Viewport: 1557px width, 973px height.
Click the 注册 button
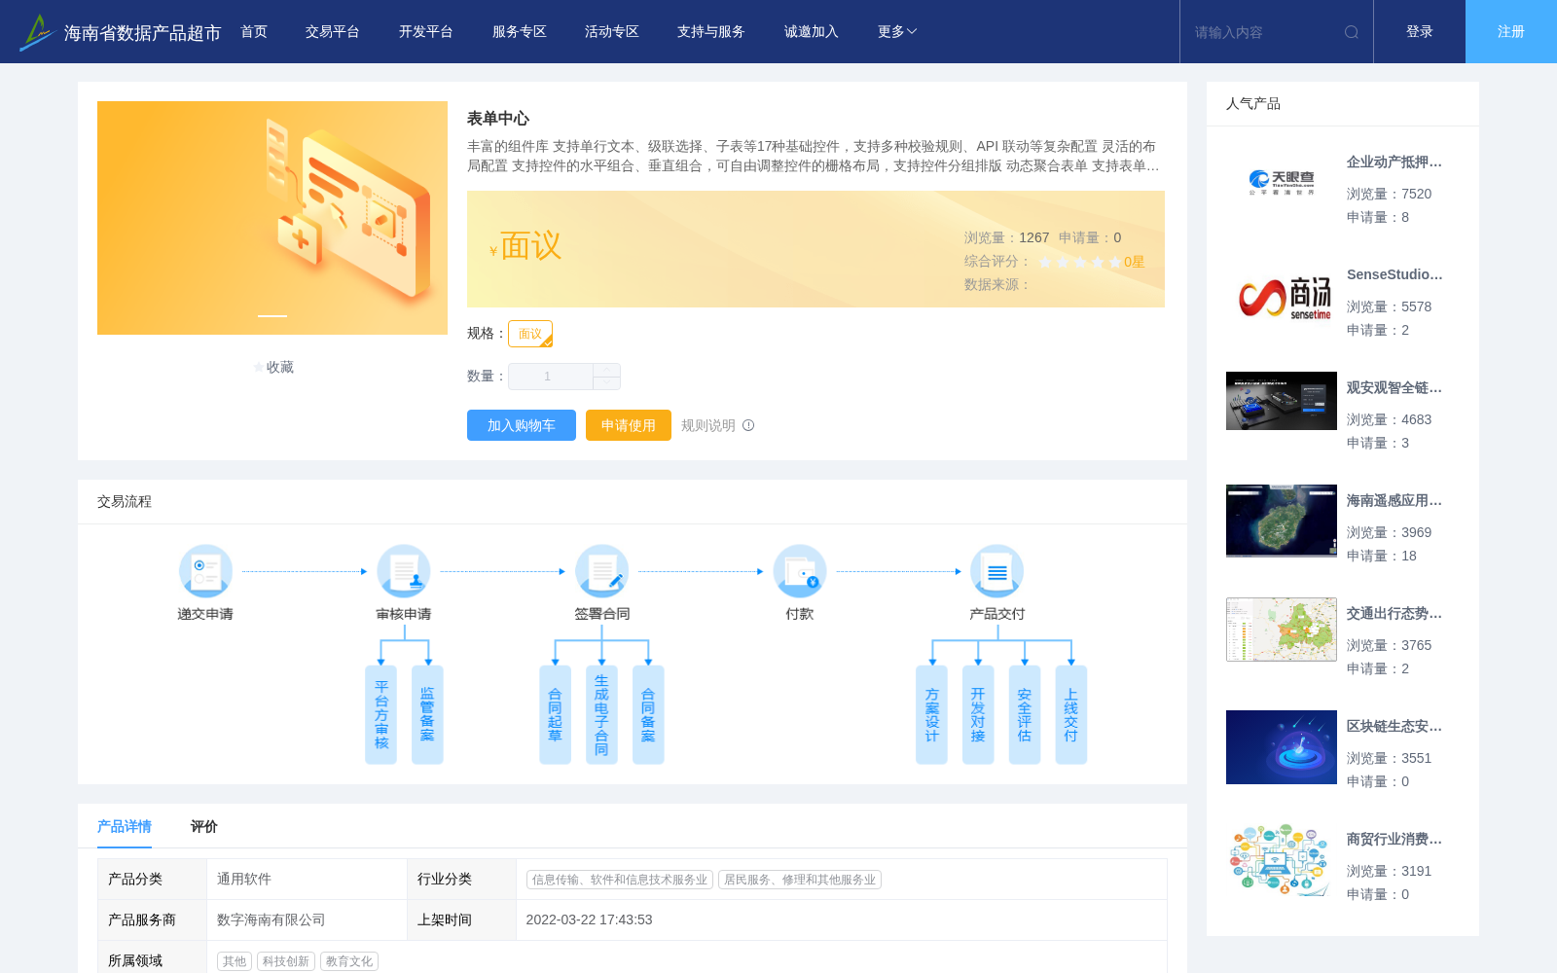pos(1511,32)
